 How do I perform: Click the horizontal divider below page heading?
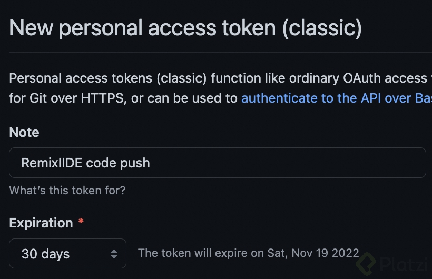click(220, 52)
